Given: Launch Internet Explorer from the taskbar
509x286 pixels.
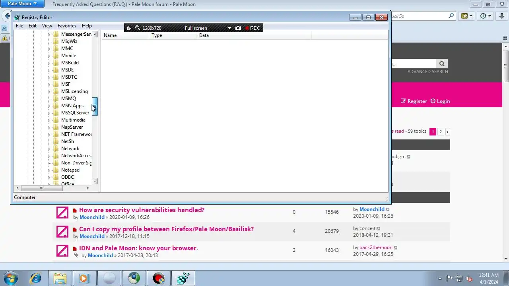Looking at the screenshot, I should tap(36, 278).
